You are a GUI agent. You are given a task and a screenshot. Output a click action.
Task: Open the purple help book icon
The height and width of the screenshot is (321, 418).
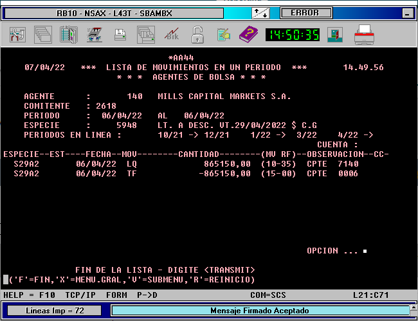click(x=248, y=35)
